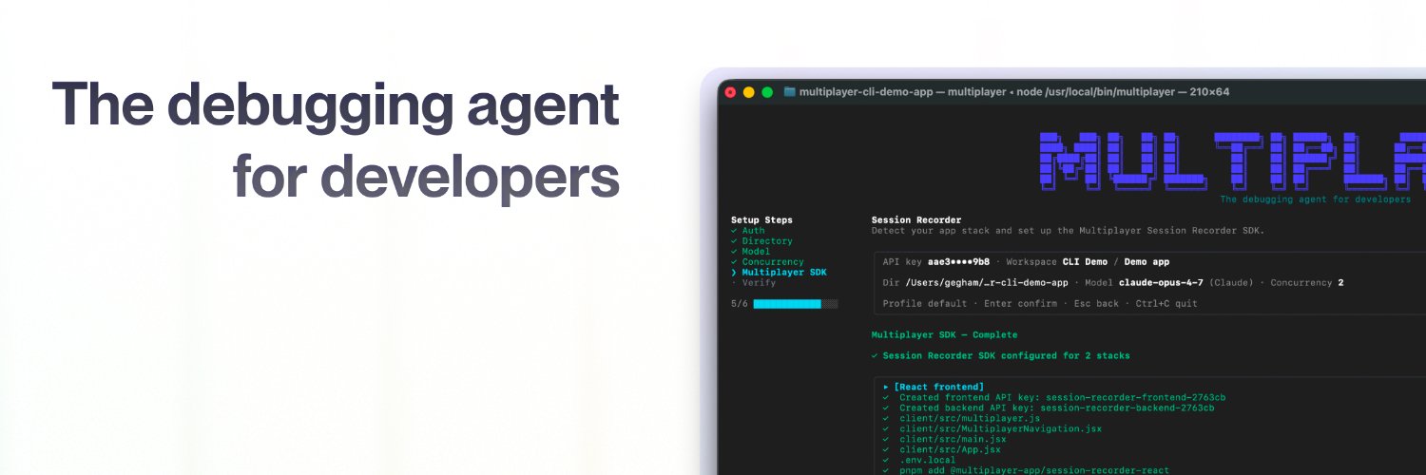
Task: Click 'Session Recorder SDK configured for 2 stacks'
Action: coord(1007,356)
